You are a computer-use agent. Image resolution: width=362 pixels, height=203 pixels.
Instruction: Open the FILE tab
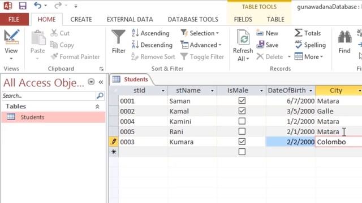(x=14, y=19)
